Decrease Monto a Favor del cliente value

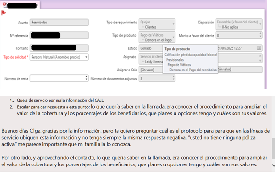260,37
